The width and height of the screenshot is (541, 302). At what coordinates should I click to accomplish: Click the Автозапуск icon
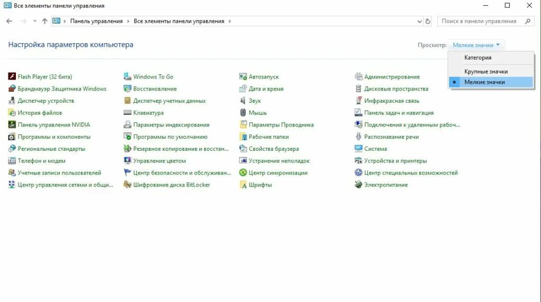[x=243, y=76]
